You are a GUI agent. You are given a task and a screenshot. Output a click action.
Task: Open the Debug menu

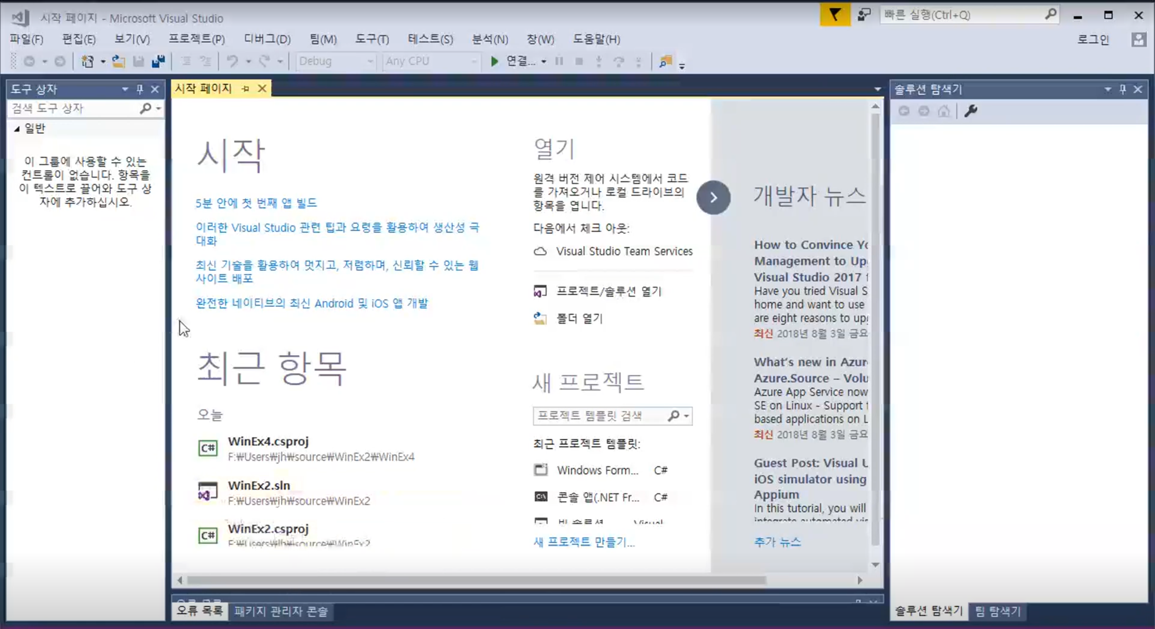point(267,39)
